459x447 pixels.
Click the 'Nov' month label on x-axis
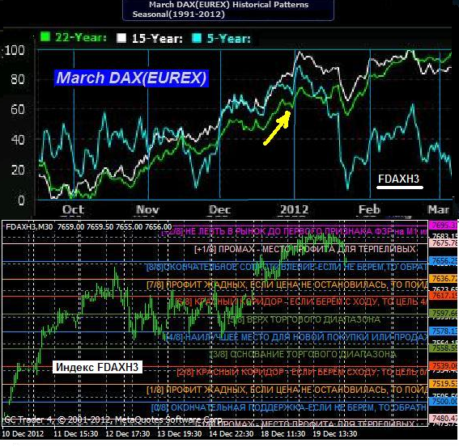pos(147,209)
